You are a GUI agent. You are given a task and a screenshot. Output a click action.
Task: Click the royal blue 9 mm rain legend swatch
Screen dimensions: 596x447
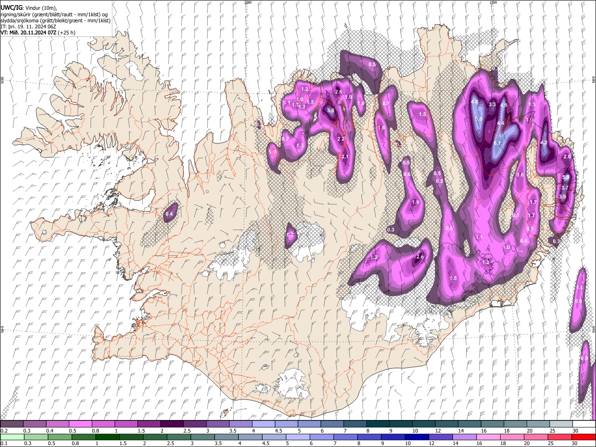coord(393,437)
